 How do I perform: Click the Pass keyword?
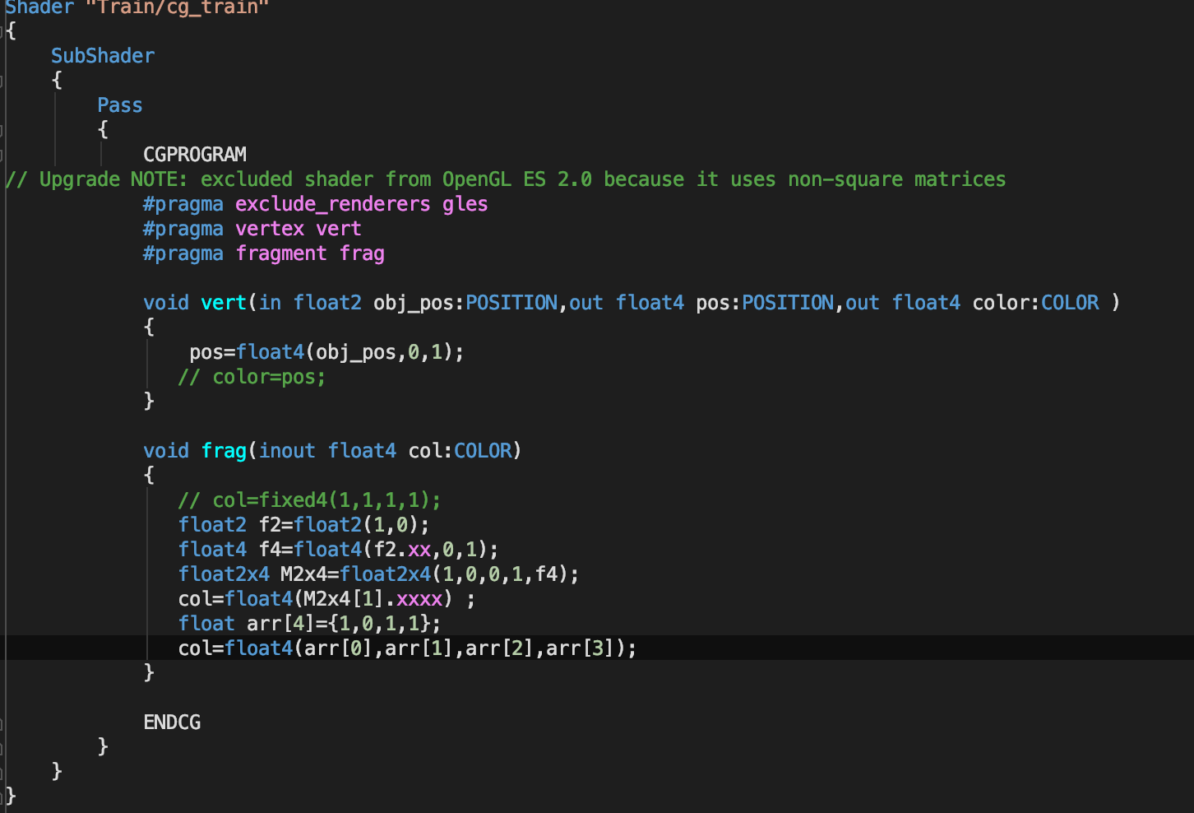click(x=120, y=105)
